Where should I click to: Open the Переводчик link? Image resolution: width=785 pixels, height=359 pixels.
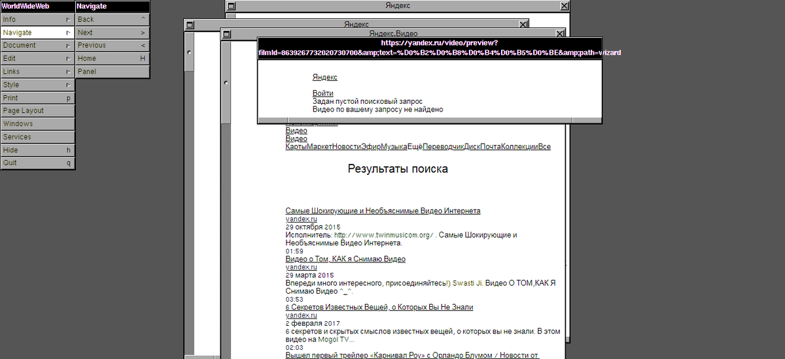443,147
